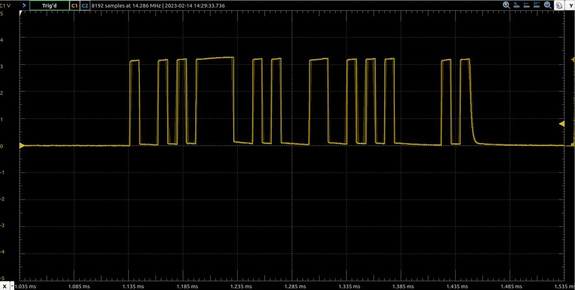This screenshot has height=290, width=575.
Task: Toggle the Y cursors button
Action: pos(570,6)
